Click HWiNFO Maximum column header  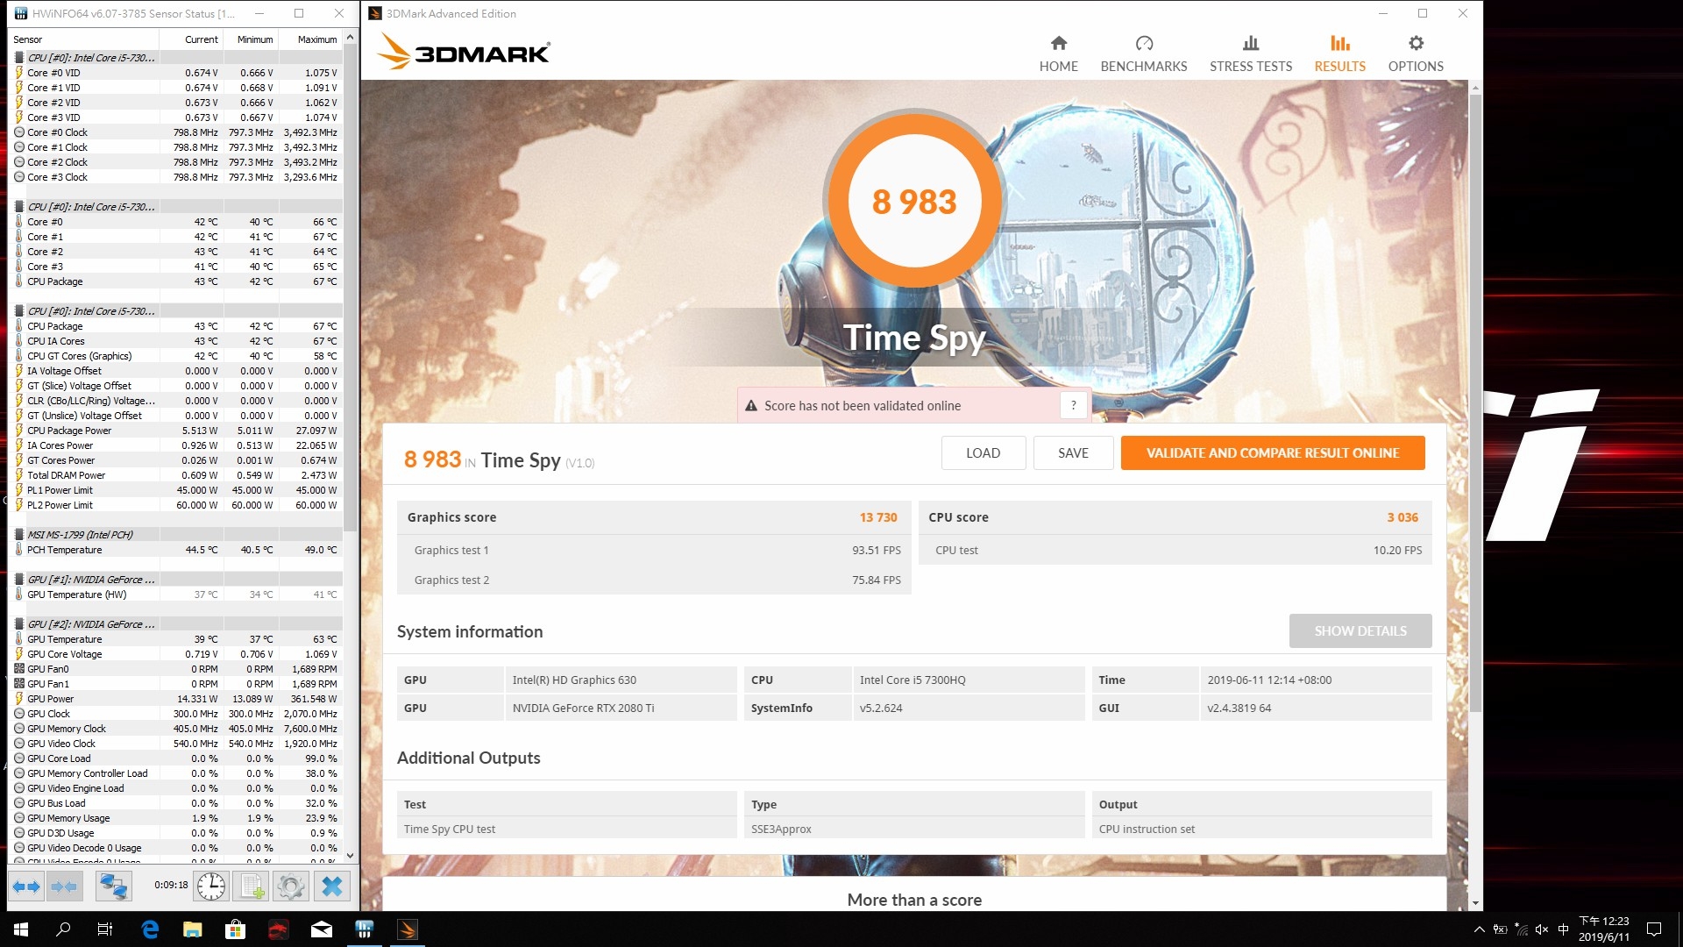click(310, 39)
